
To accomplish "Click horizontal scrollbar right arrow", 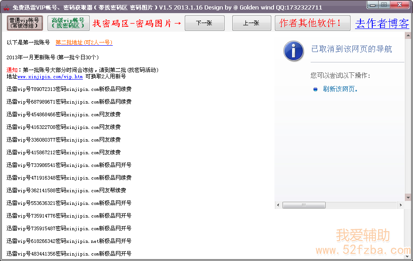I will pos(401,205).
